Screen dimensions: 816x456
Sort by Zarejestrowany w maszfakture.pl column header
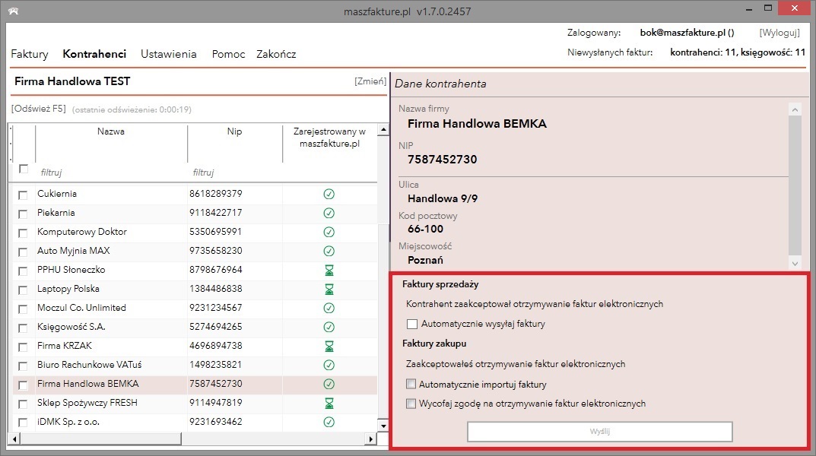pos(329,138)
